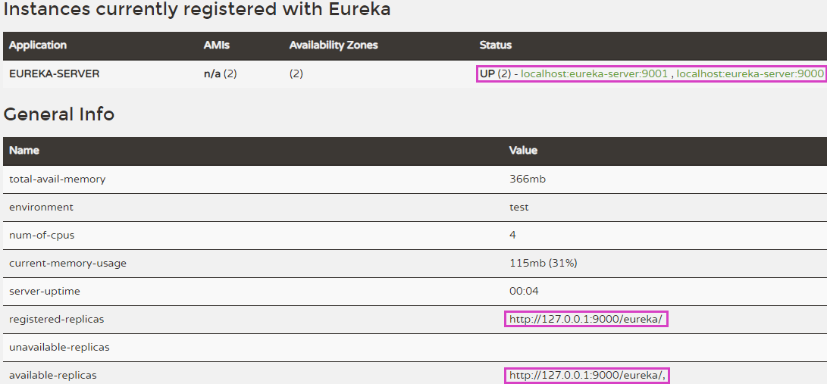The width and height of the screenshot is (827, 384).
Task: Click the server-uptime 00:04 value
Action: point(525,291)
